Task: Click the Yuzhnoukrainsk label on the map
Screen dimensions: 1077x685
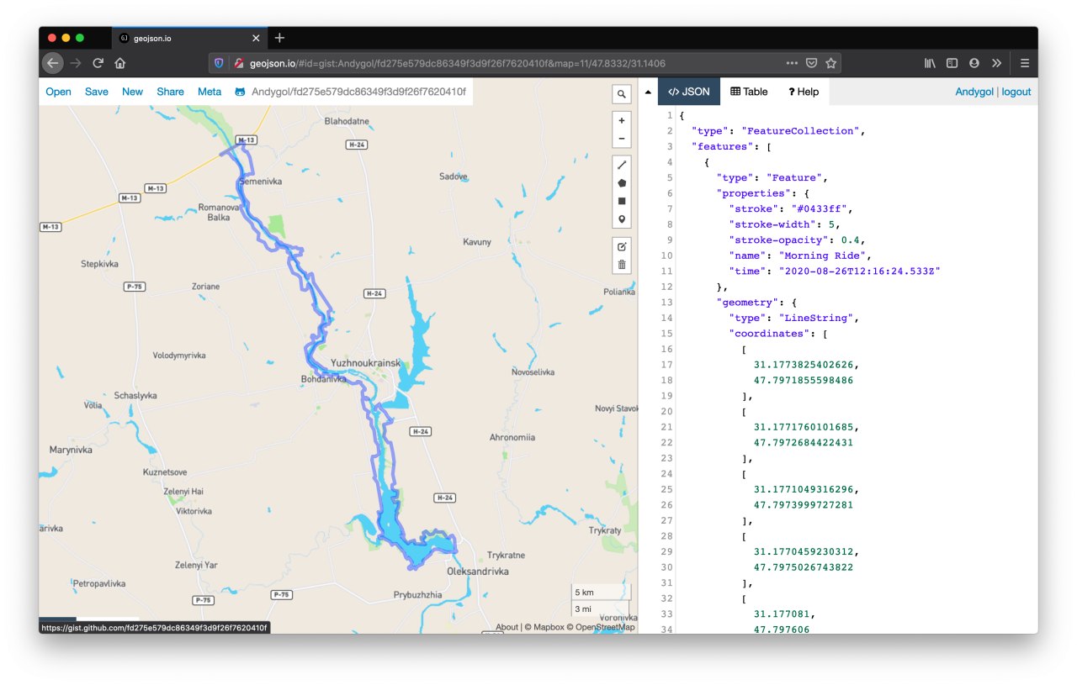Action: pos(366,363)
